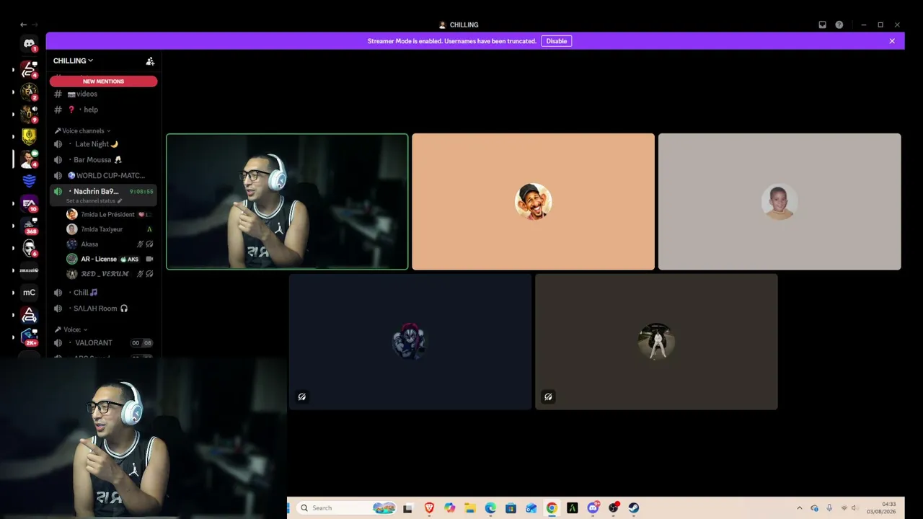Open Discord Help question mark icon

[839, 25]
